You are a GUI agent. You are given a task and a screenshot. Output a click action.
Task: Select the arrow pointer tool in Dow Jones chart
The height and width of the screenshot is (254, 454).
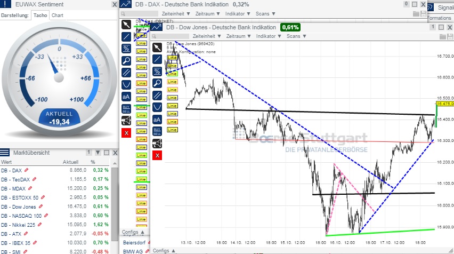tap(157, 47)
